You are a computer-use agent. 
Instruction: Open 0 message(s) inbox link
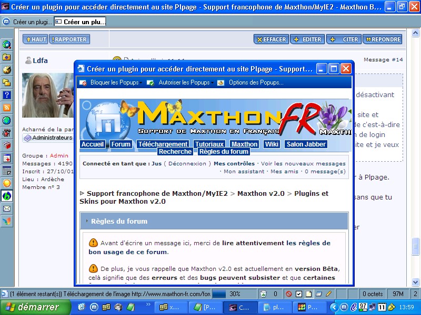[325, 172]
